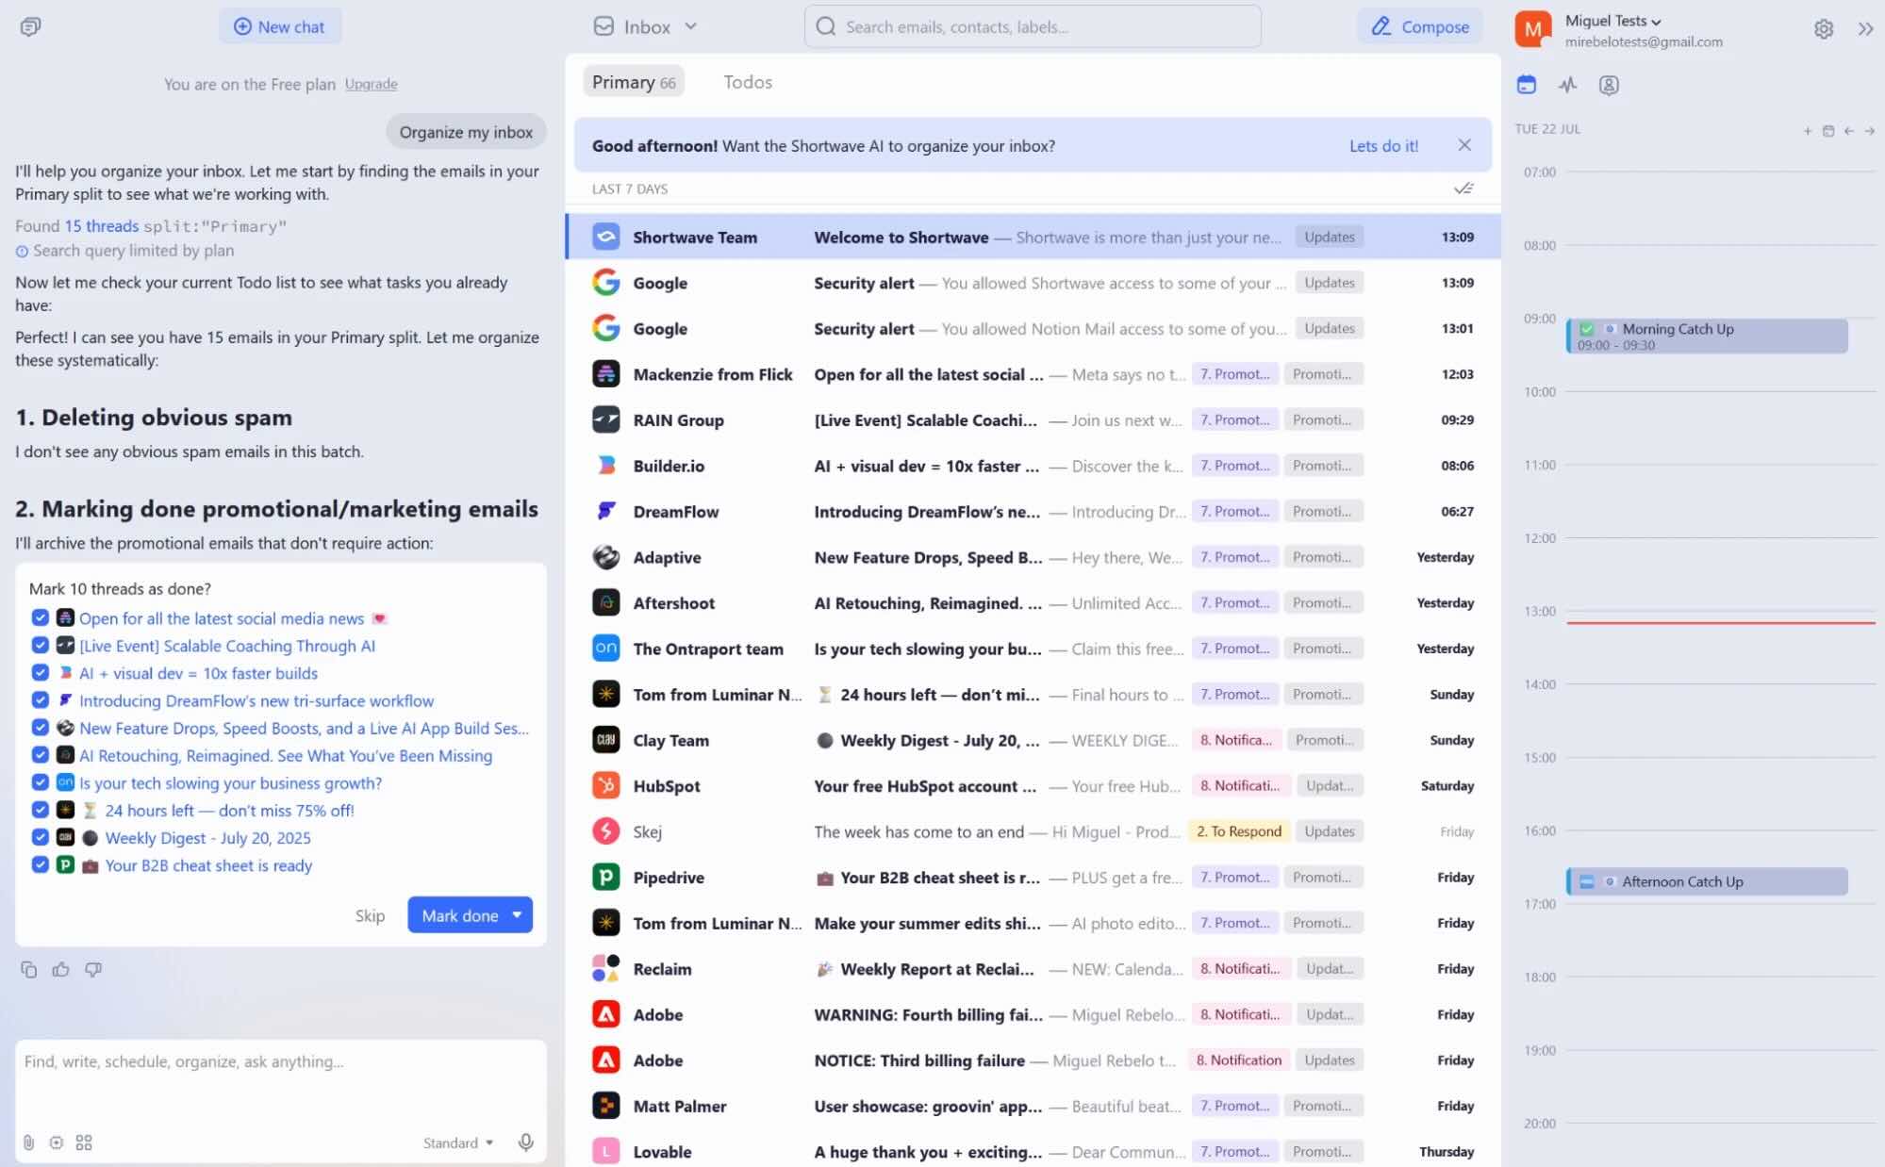Click 'Lets do it!' in the banner
Viewport: 1885px width, 1167px height.
(x=1382, y=145)
